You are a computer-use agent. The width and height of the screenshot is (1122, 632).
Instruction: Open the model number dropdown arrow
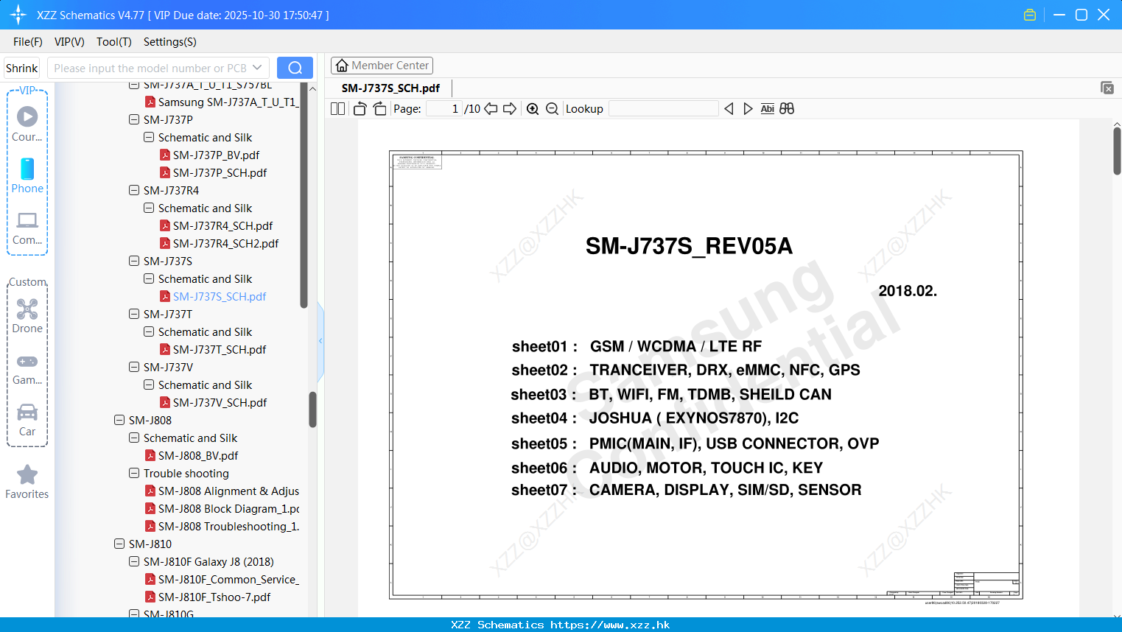coord(257,68)
